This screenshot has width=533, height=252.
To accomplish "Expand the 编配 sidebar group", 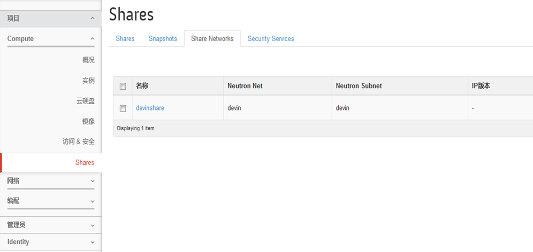I will pos(51,201).
